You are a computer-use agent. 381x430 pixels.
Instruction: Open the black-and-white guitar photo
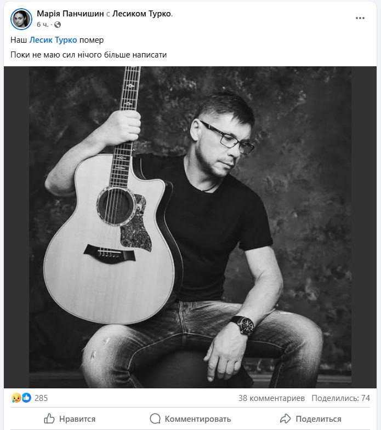(x=190, y=227)
